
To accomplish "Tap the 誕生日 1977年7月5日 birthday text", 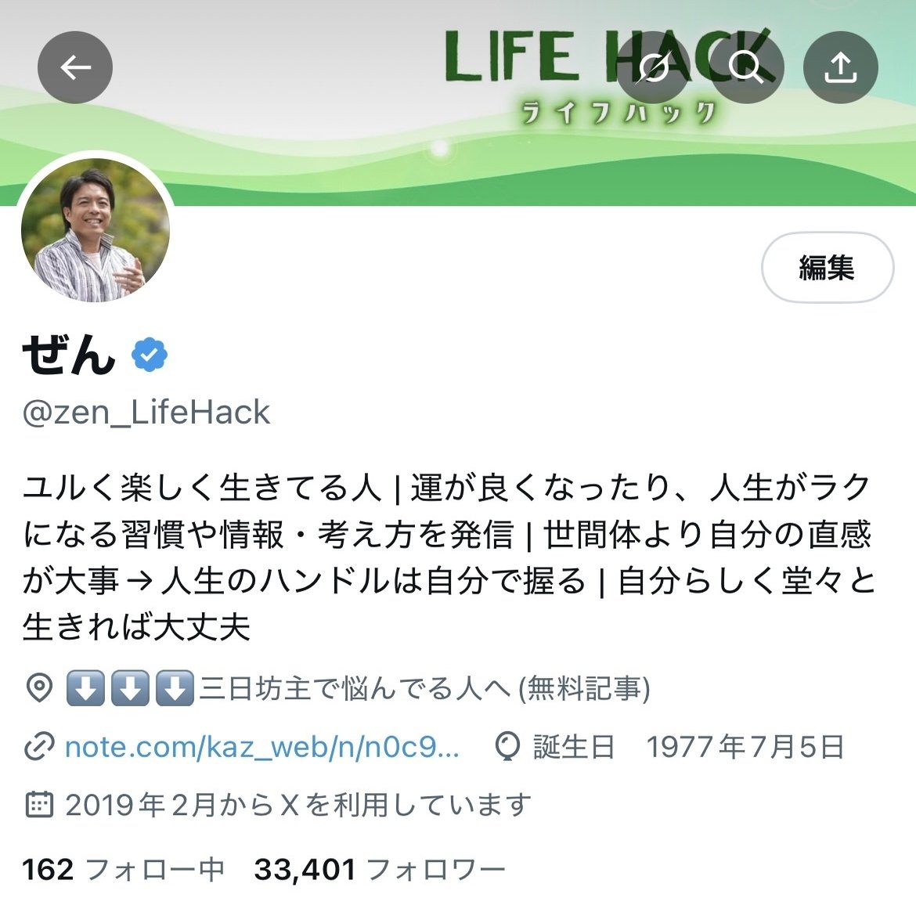I will click(x=689, y=747).
